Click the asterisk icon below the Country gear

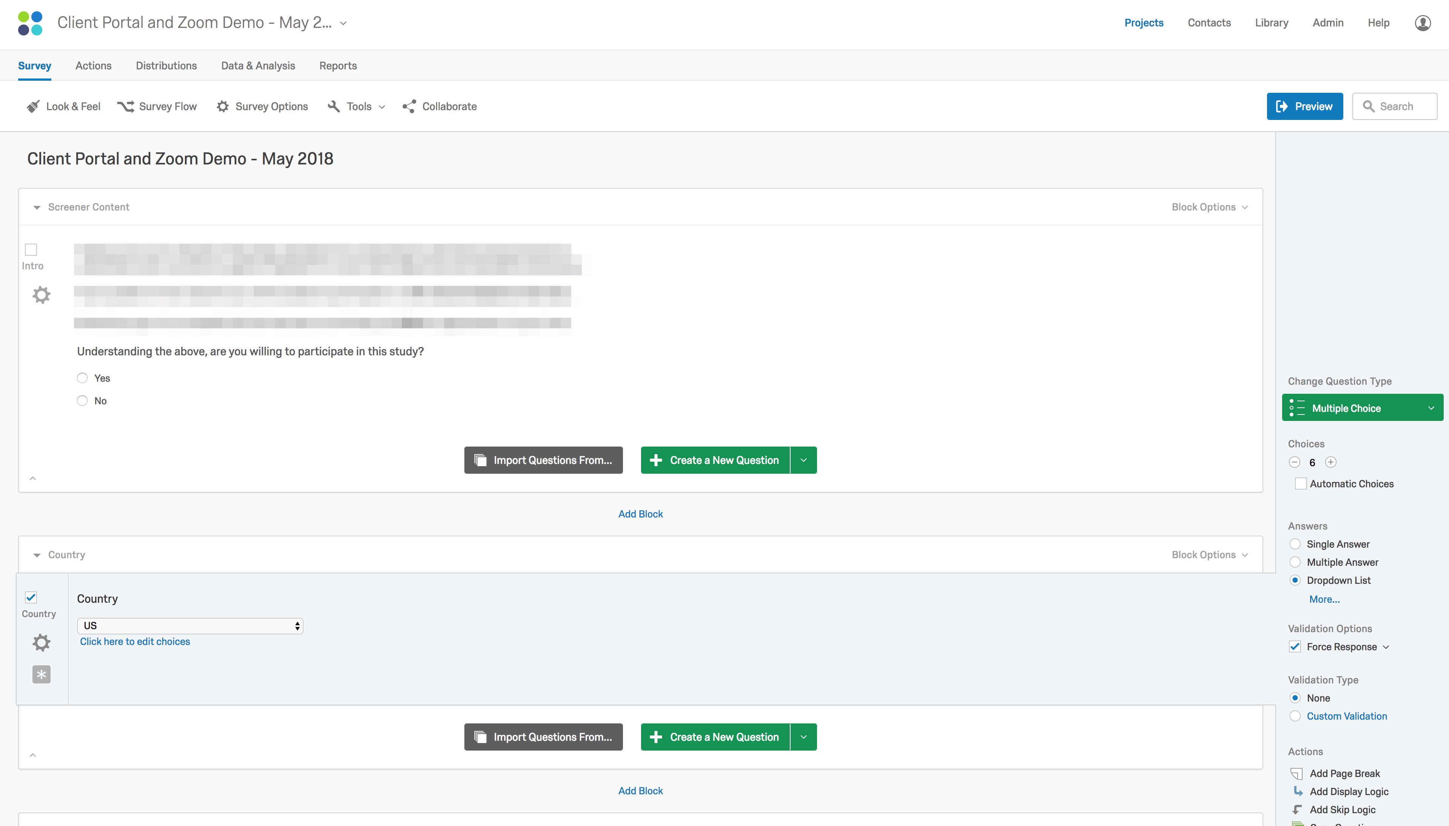[41, 674]
